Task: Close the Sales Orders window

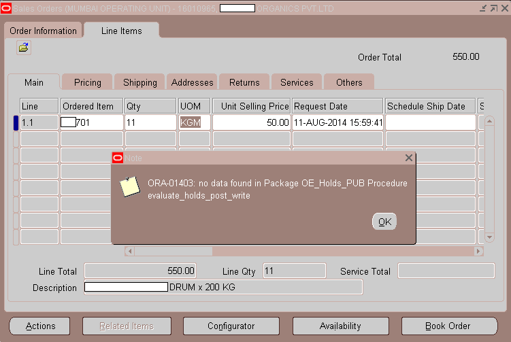Action: point(505,8)
